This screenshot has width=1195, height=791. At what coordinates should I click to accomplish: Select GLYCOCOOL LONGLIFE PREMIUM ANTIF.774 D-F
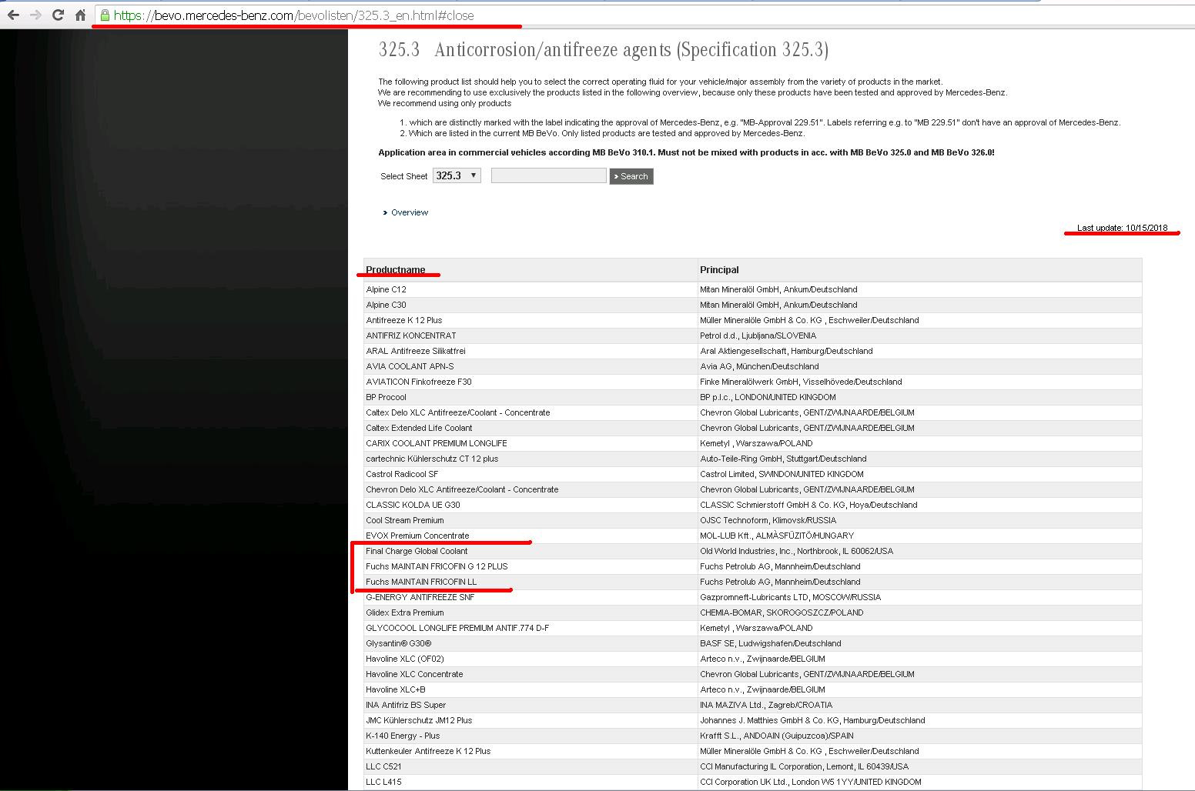pyautogui.click(x=457, y=628)
